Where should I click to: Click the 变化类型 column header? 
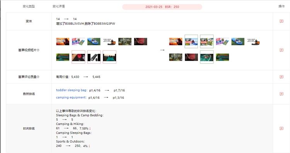[x=29, y=6]
